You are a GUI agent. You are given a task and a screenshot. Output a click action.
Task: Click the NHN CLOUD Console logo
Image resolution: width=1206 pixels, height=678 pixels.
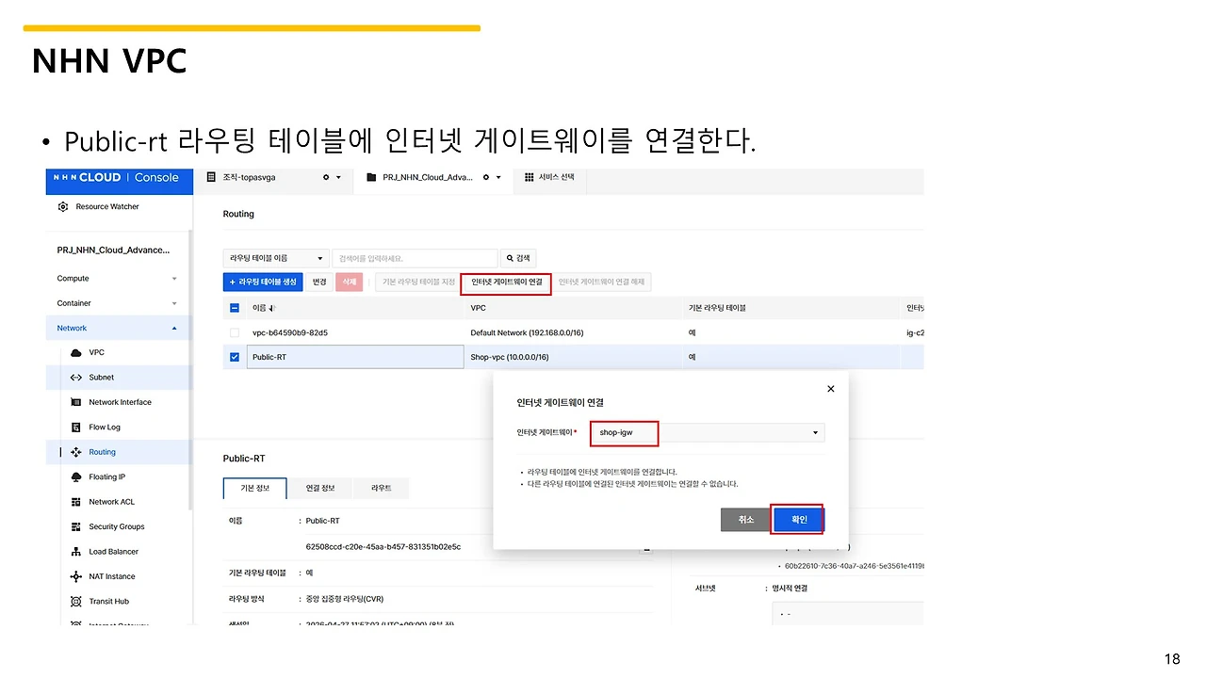click(117, 177)
